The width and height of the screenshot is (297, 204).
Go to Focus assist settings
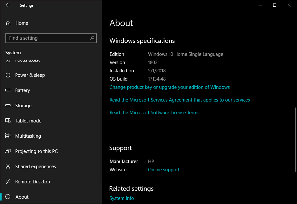[27, 61]
